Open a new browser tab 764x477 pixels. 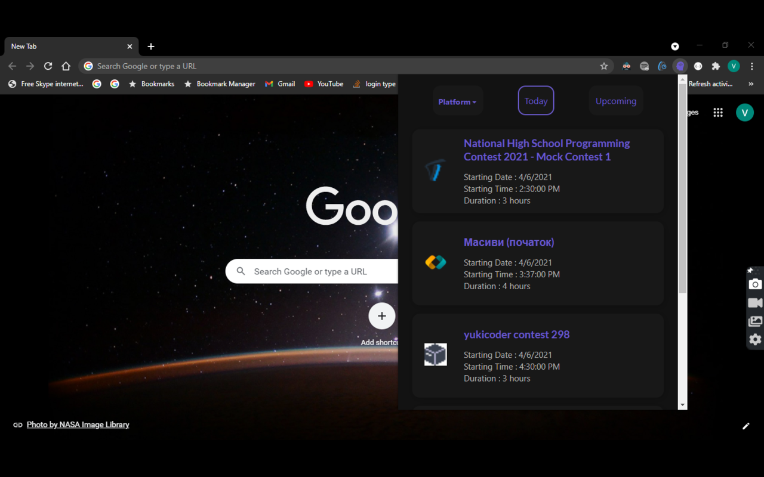tap(151, 47)
